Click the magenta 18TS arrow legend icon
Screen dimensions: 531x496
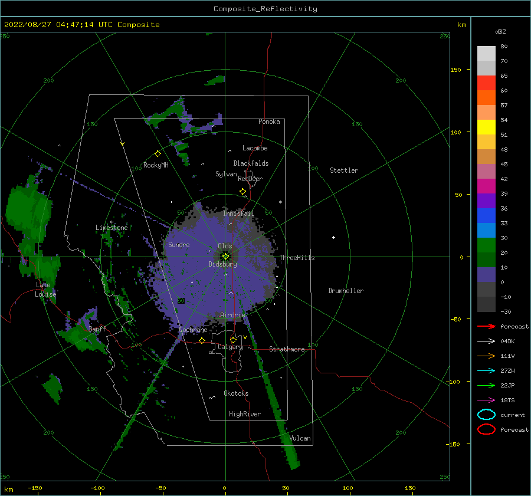(x=486, y=400)
